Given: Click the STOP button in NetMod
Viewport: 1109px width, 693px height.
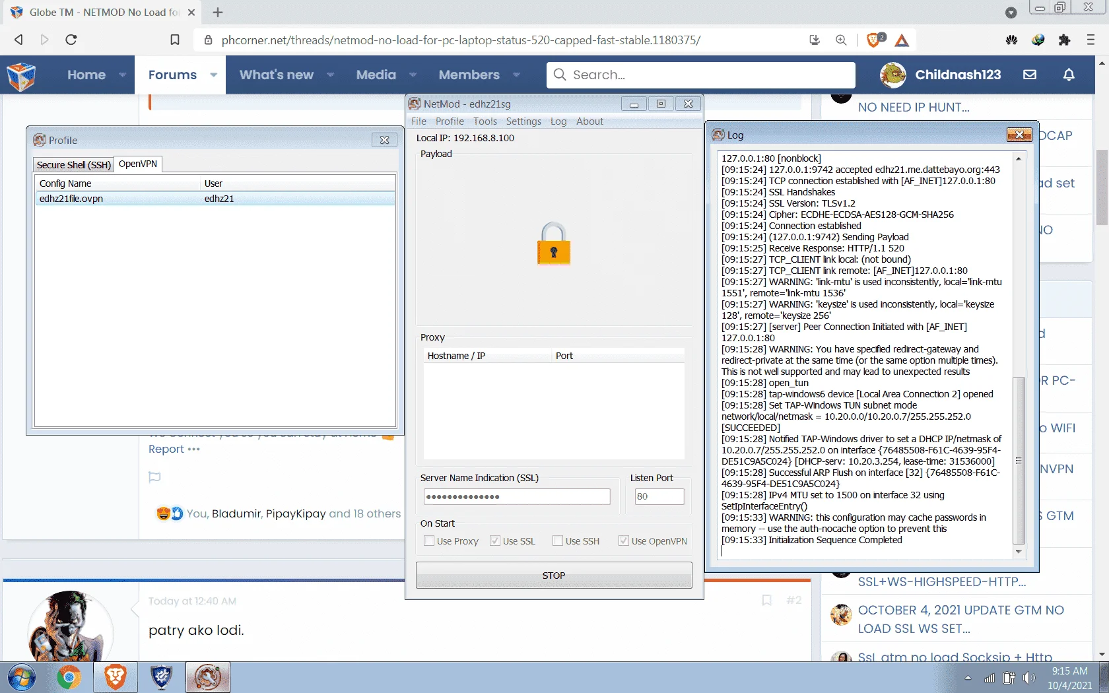Looking at the screenshot, I should tap(554, 576).
